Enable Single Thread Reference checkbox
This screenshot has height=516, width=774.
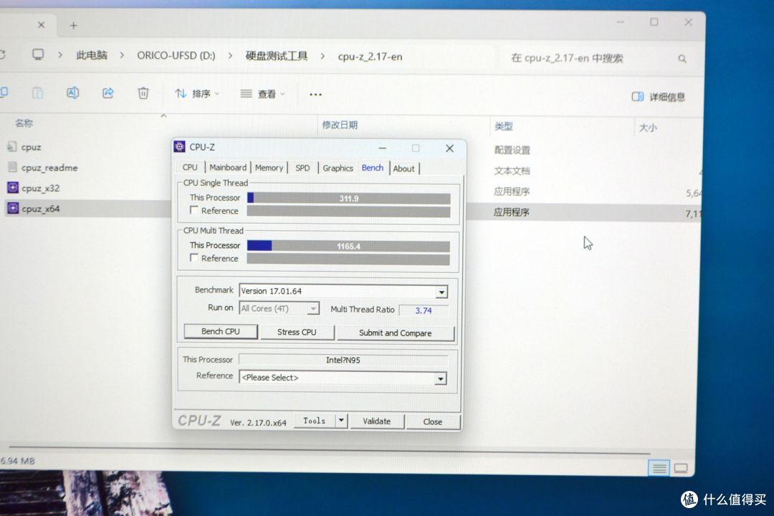[x=194, y=211]
